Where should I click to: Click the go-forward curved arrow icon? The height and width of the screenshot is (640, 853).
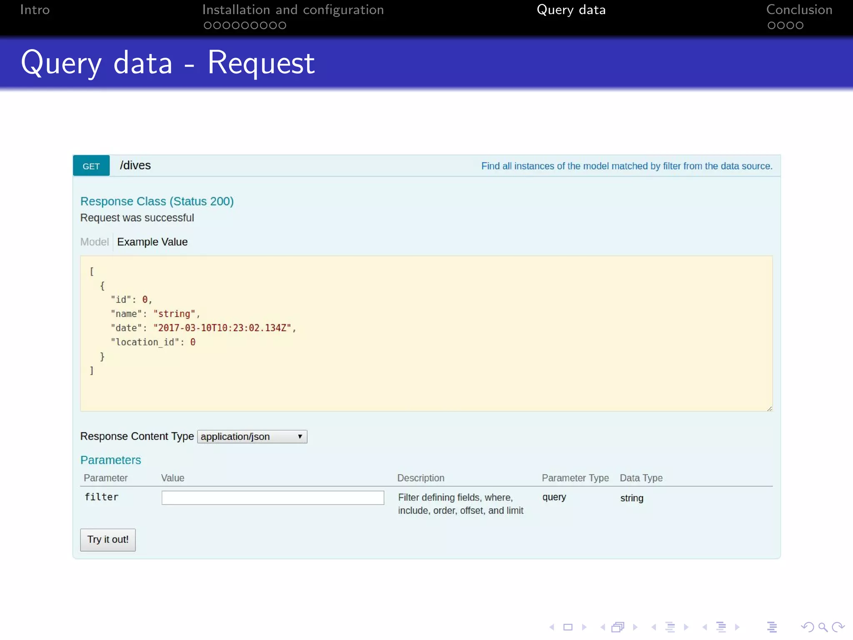tap(838, 627)
